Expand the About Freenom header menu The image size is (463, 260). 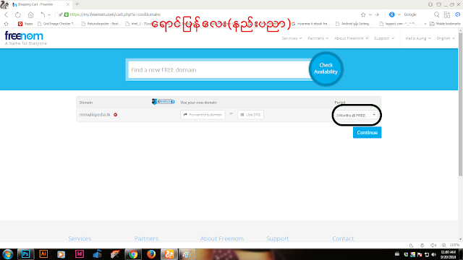[352, 38]
